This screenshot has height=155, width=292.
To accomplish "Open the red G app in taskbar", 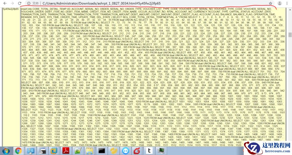I will click(137, 151).
